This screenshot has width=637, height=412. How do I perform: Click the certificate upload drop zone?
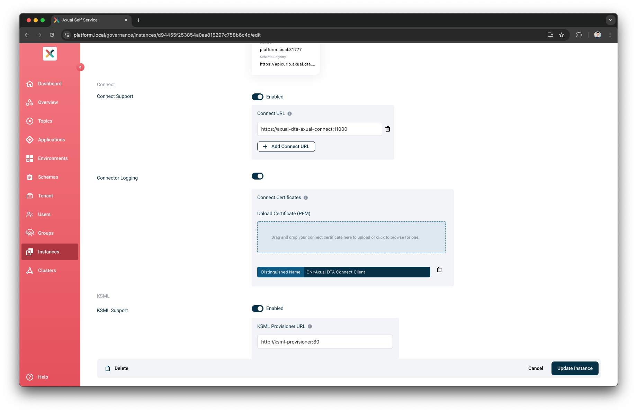point(351,237)
